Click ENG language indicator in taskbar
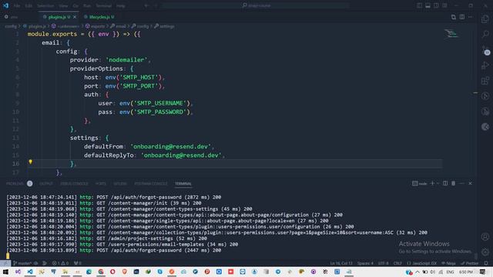 click(450, 272)
